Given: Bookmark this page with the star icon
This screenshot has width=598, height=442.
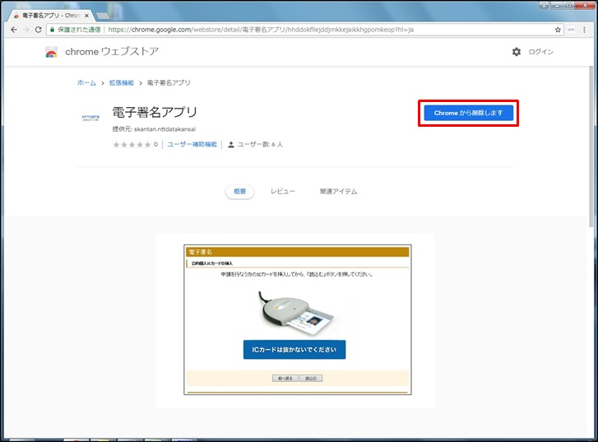Looking at the screenshot, I should click(558, 29).
